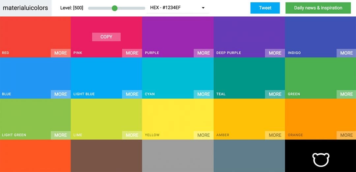This screenshot has width=356, height=172.
Task: Expand MORE shades for Amber
Action: 275,135
